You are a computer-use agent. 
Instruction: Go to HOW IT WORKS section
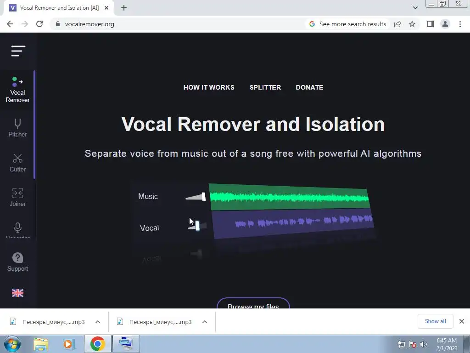(209, 87)
